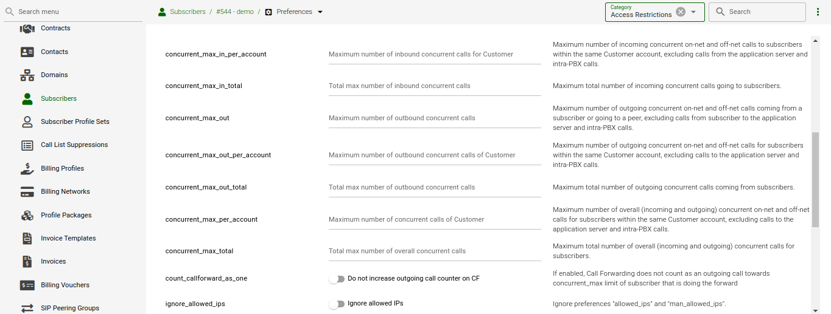Click the concurrent_max_in_total input field

[435, 86]
